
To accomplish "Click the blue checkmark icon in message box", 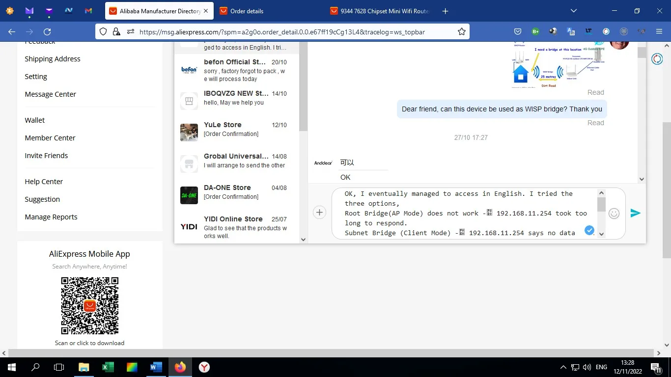I will 589,230.
